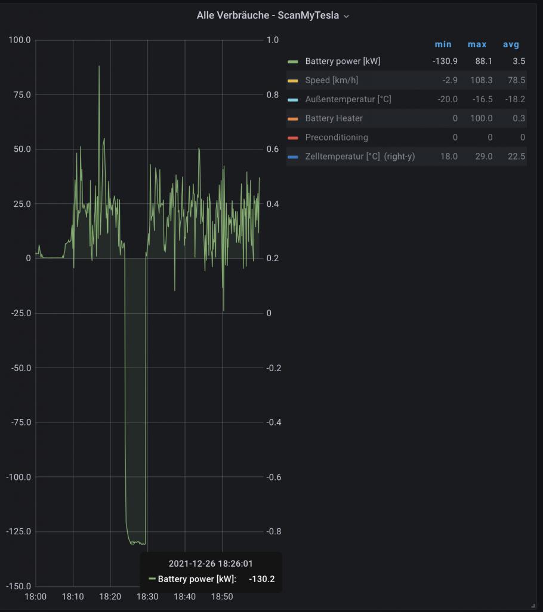Enable the Außentemperatur [°C] series
The width and height of the screenshot is (543, 612).
pyautogui.click(x=348, y=99)
